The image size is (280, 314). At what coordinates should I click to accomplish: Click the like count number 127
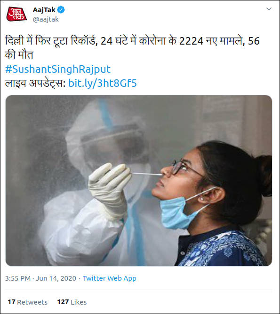pyautogui.click(x=63, y=302)
